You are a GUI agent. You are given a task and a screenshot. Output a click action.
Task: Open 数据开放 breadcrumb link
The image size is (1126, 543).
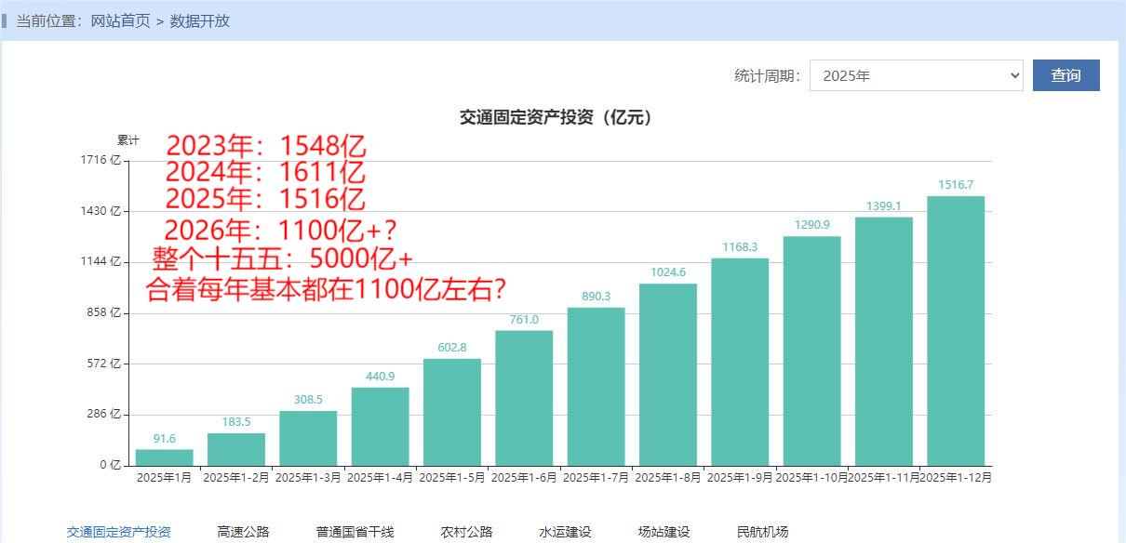tap(199, 20)
